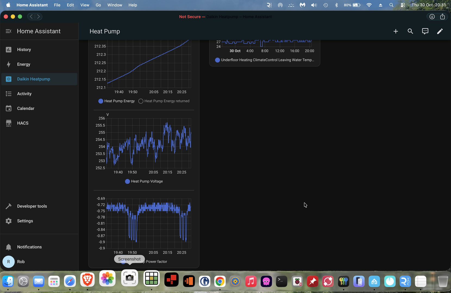
Task: Toggle Heat Pump Energy series visibility
Action: 117,101
